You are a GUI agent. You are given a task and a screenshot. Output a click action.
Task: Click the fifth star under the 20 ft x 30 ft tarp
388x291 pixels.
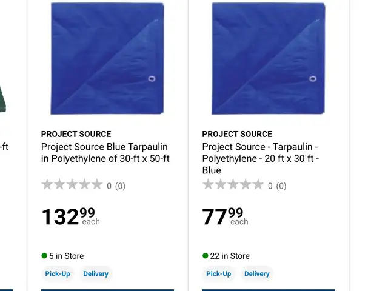click(x=258, y=184)
